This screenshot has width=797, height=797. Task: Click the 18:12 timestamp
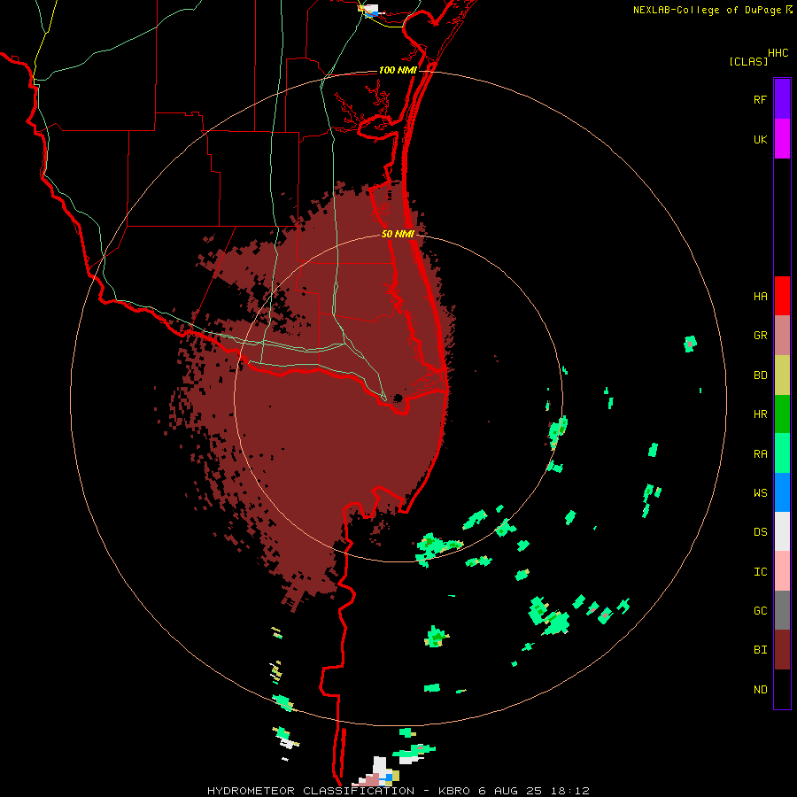tap(572, 791)
